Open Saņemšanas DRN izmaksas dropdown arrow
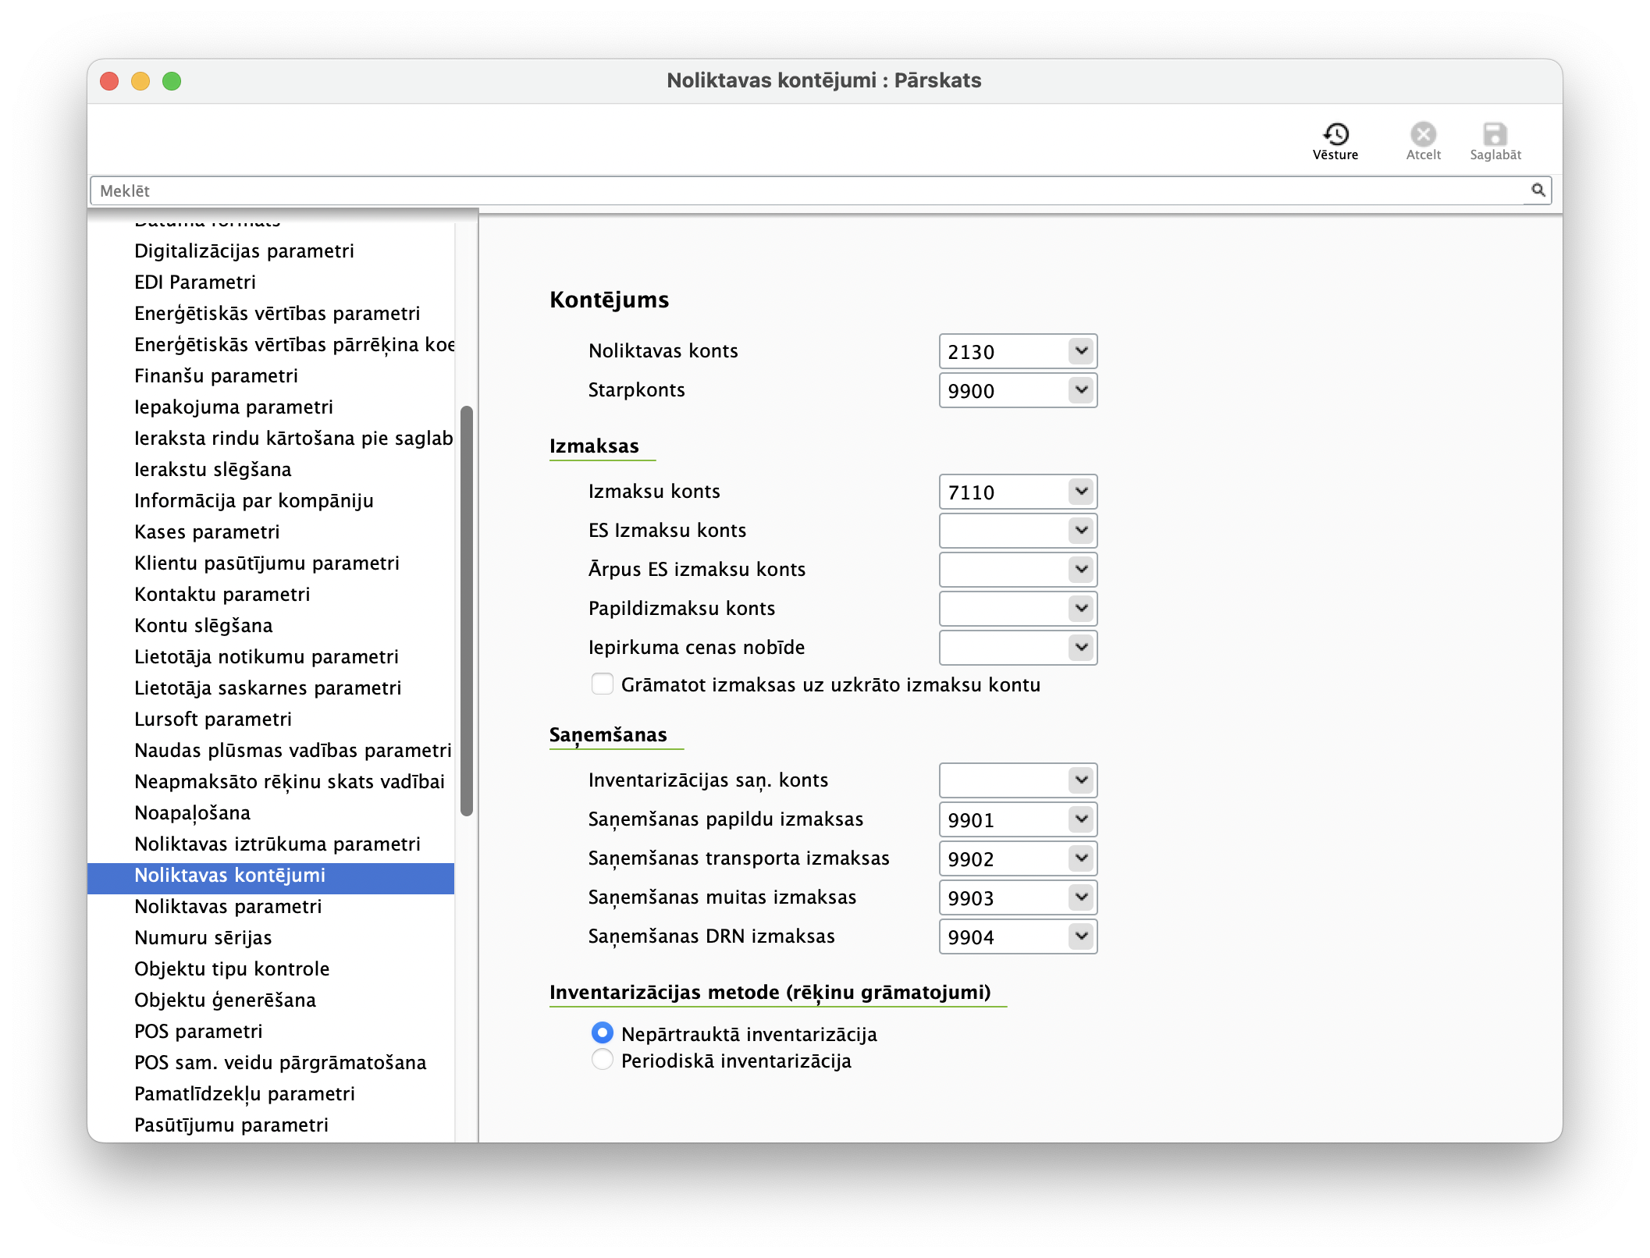This screenshot has width=1650, height=1258. point(1081,936)
